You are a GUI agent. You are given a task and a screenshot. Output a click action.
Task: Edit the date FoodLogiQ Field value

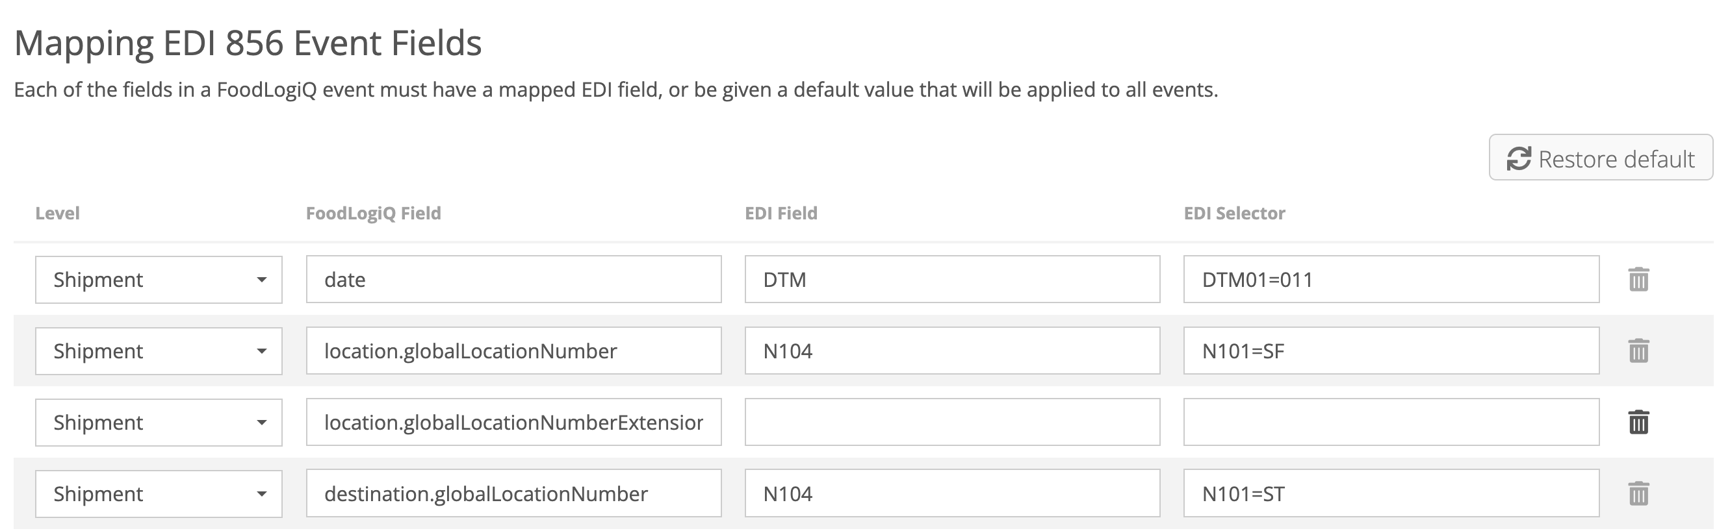(x=514, y=280)
